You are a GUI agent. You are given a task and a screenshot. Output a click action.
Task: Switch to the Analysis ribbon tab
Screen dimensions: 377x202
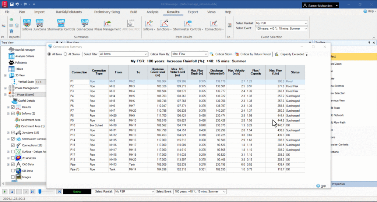152,12
